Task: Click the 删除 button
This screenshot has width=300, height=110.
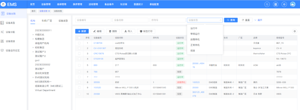Action: pyautogui.click(x=113, y=31)
